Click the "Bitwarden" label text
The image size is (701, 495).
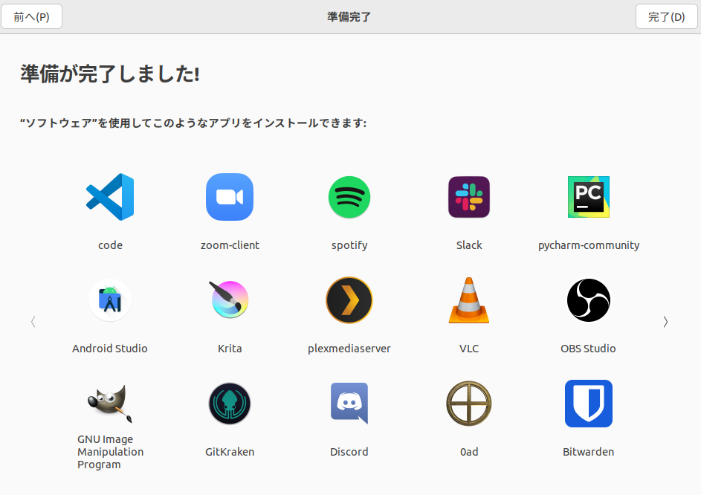click(x=588, y=452)
